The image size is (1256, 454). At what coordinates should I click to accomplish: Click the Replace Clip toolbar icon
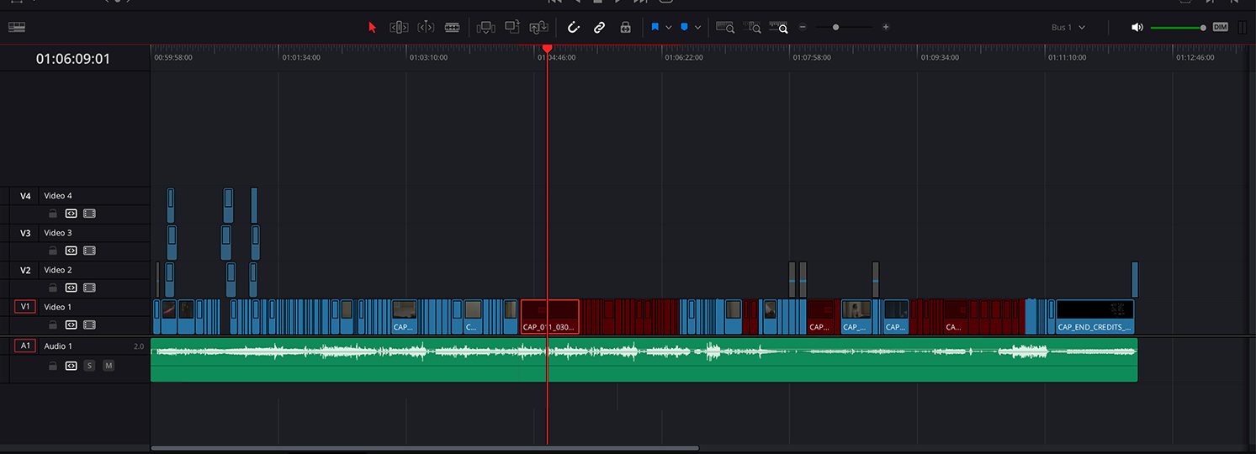tap(539, 27)
